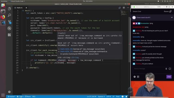Open Twitch chat settings gear
The height and width of the screenshot is (98, 174).
pyautogui.click(x=135, y=77)
